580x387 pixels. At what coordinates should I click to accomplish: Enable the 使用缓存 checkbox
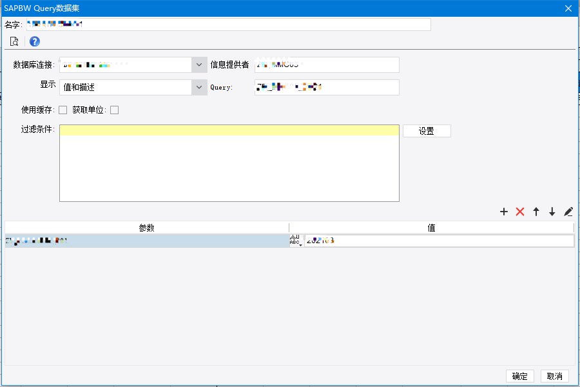pos(63,110)
